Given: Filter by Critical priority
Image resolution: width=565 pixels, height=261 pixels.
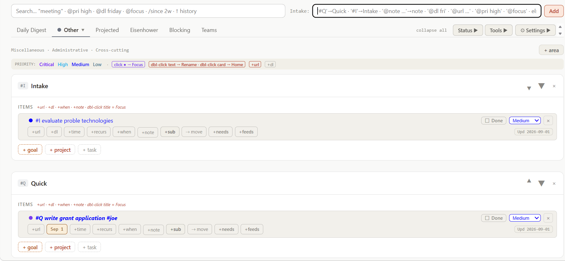Looking at the screenshot, I should coord(47,65).
